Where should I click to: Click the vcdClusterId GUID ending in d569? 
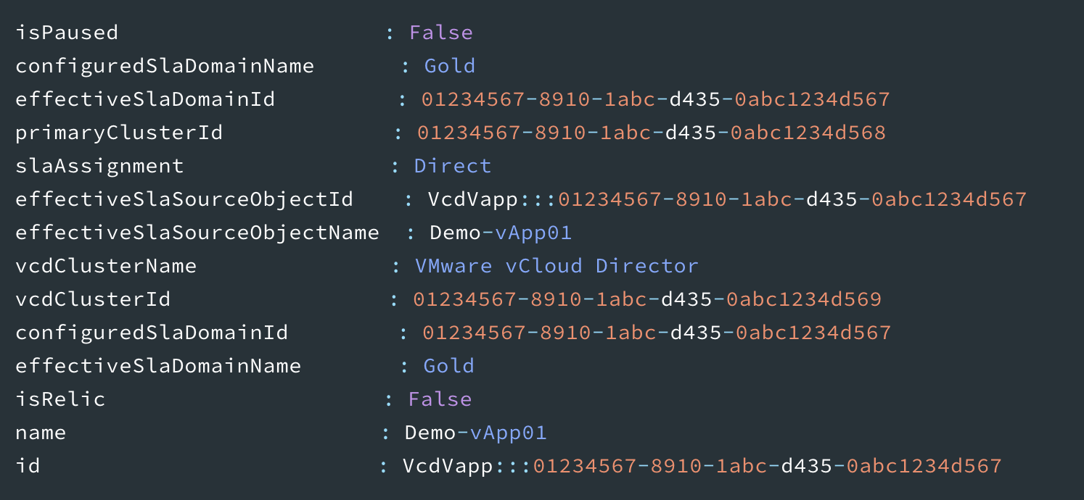point(647,299)
